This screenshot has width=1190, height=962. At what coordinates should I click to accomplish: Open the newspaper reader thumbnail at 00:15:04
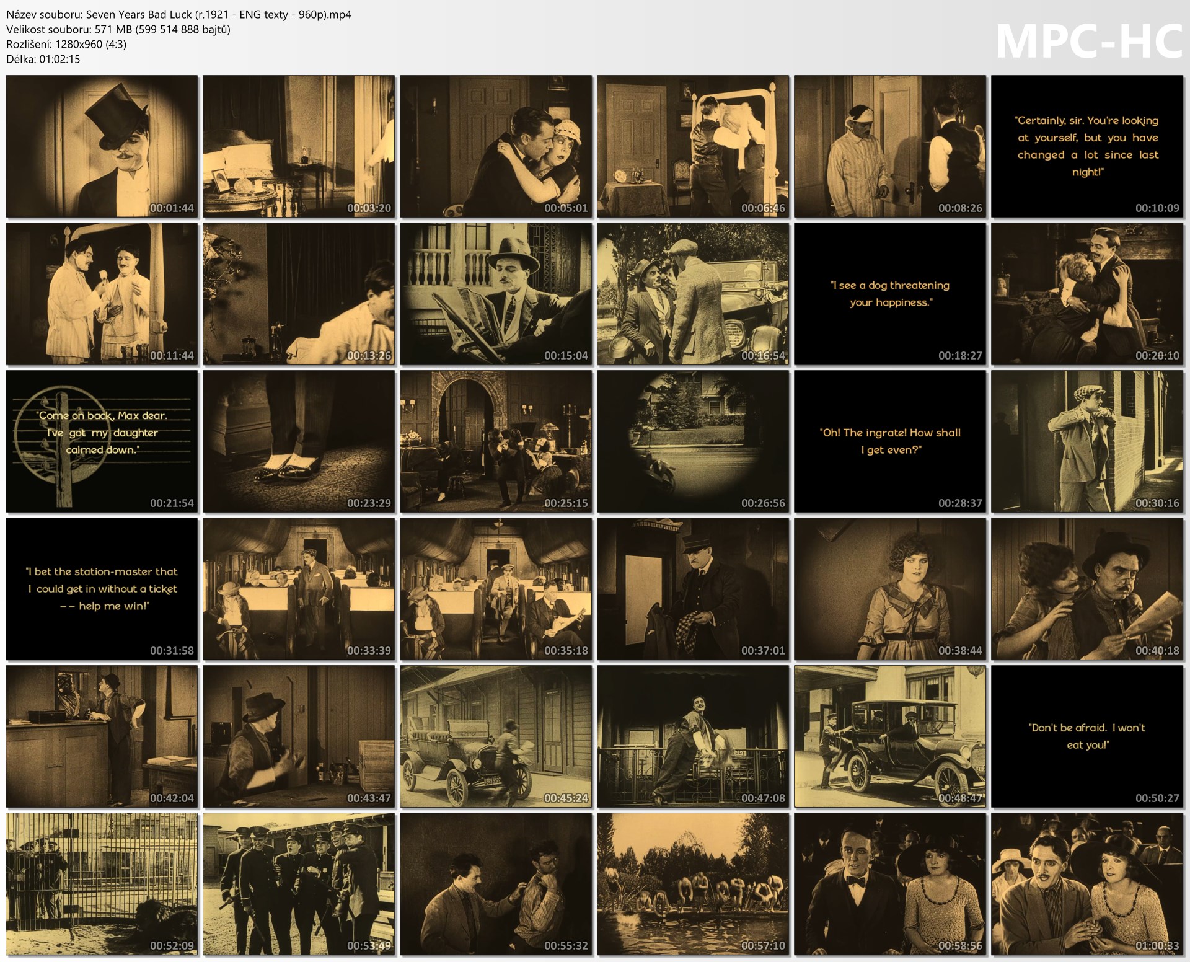tap(496, 294)
